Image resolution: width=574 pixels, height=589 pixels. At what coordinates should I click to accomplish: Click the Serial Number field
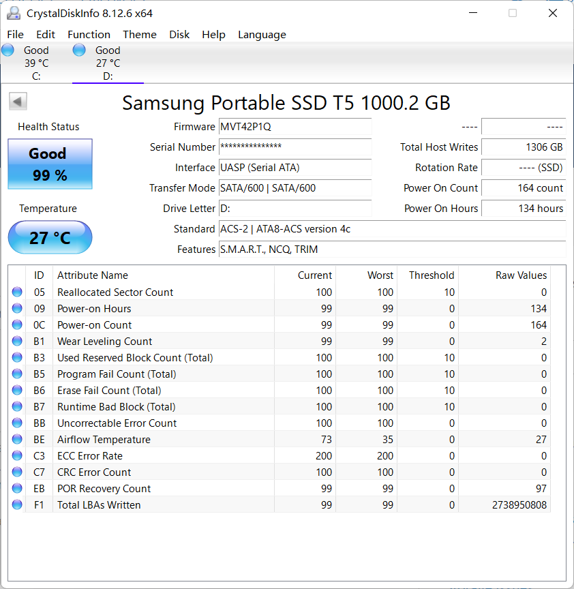294,147
